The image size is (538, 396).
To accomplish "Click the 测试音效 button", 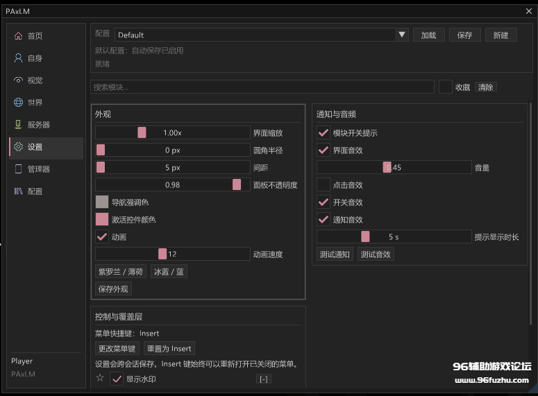I will (376, 255).
